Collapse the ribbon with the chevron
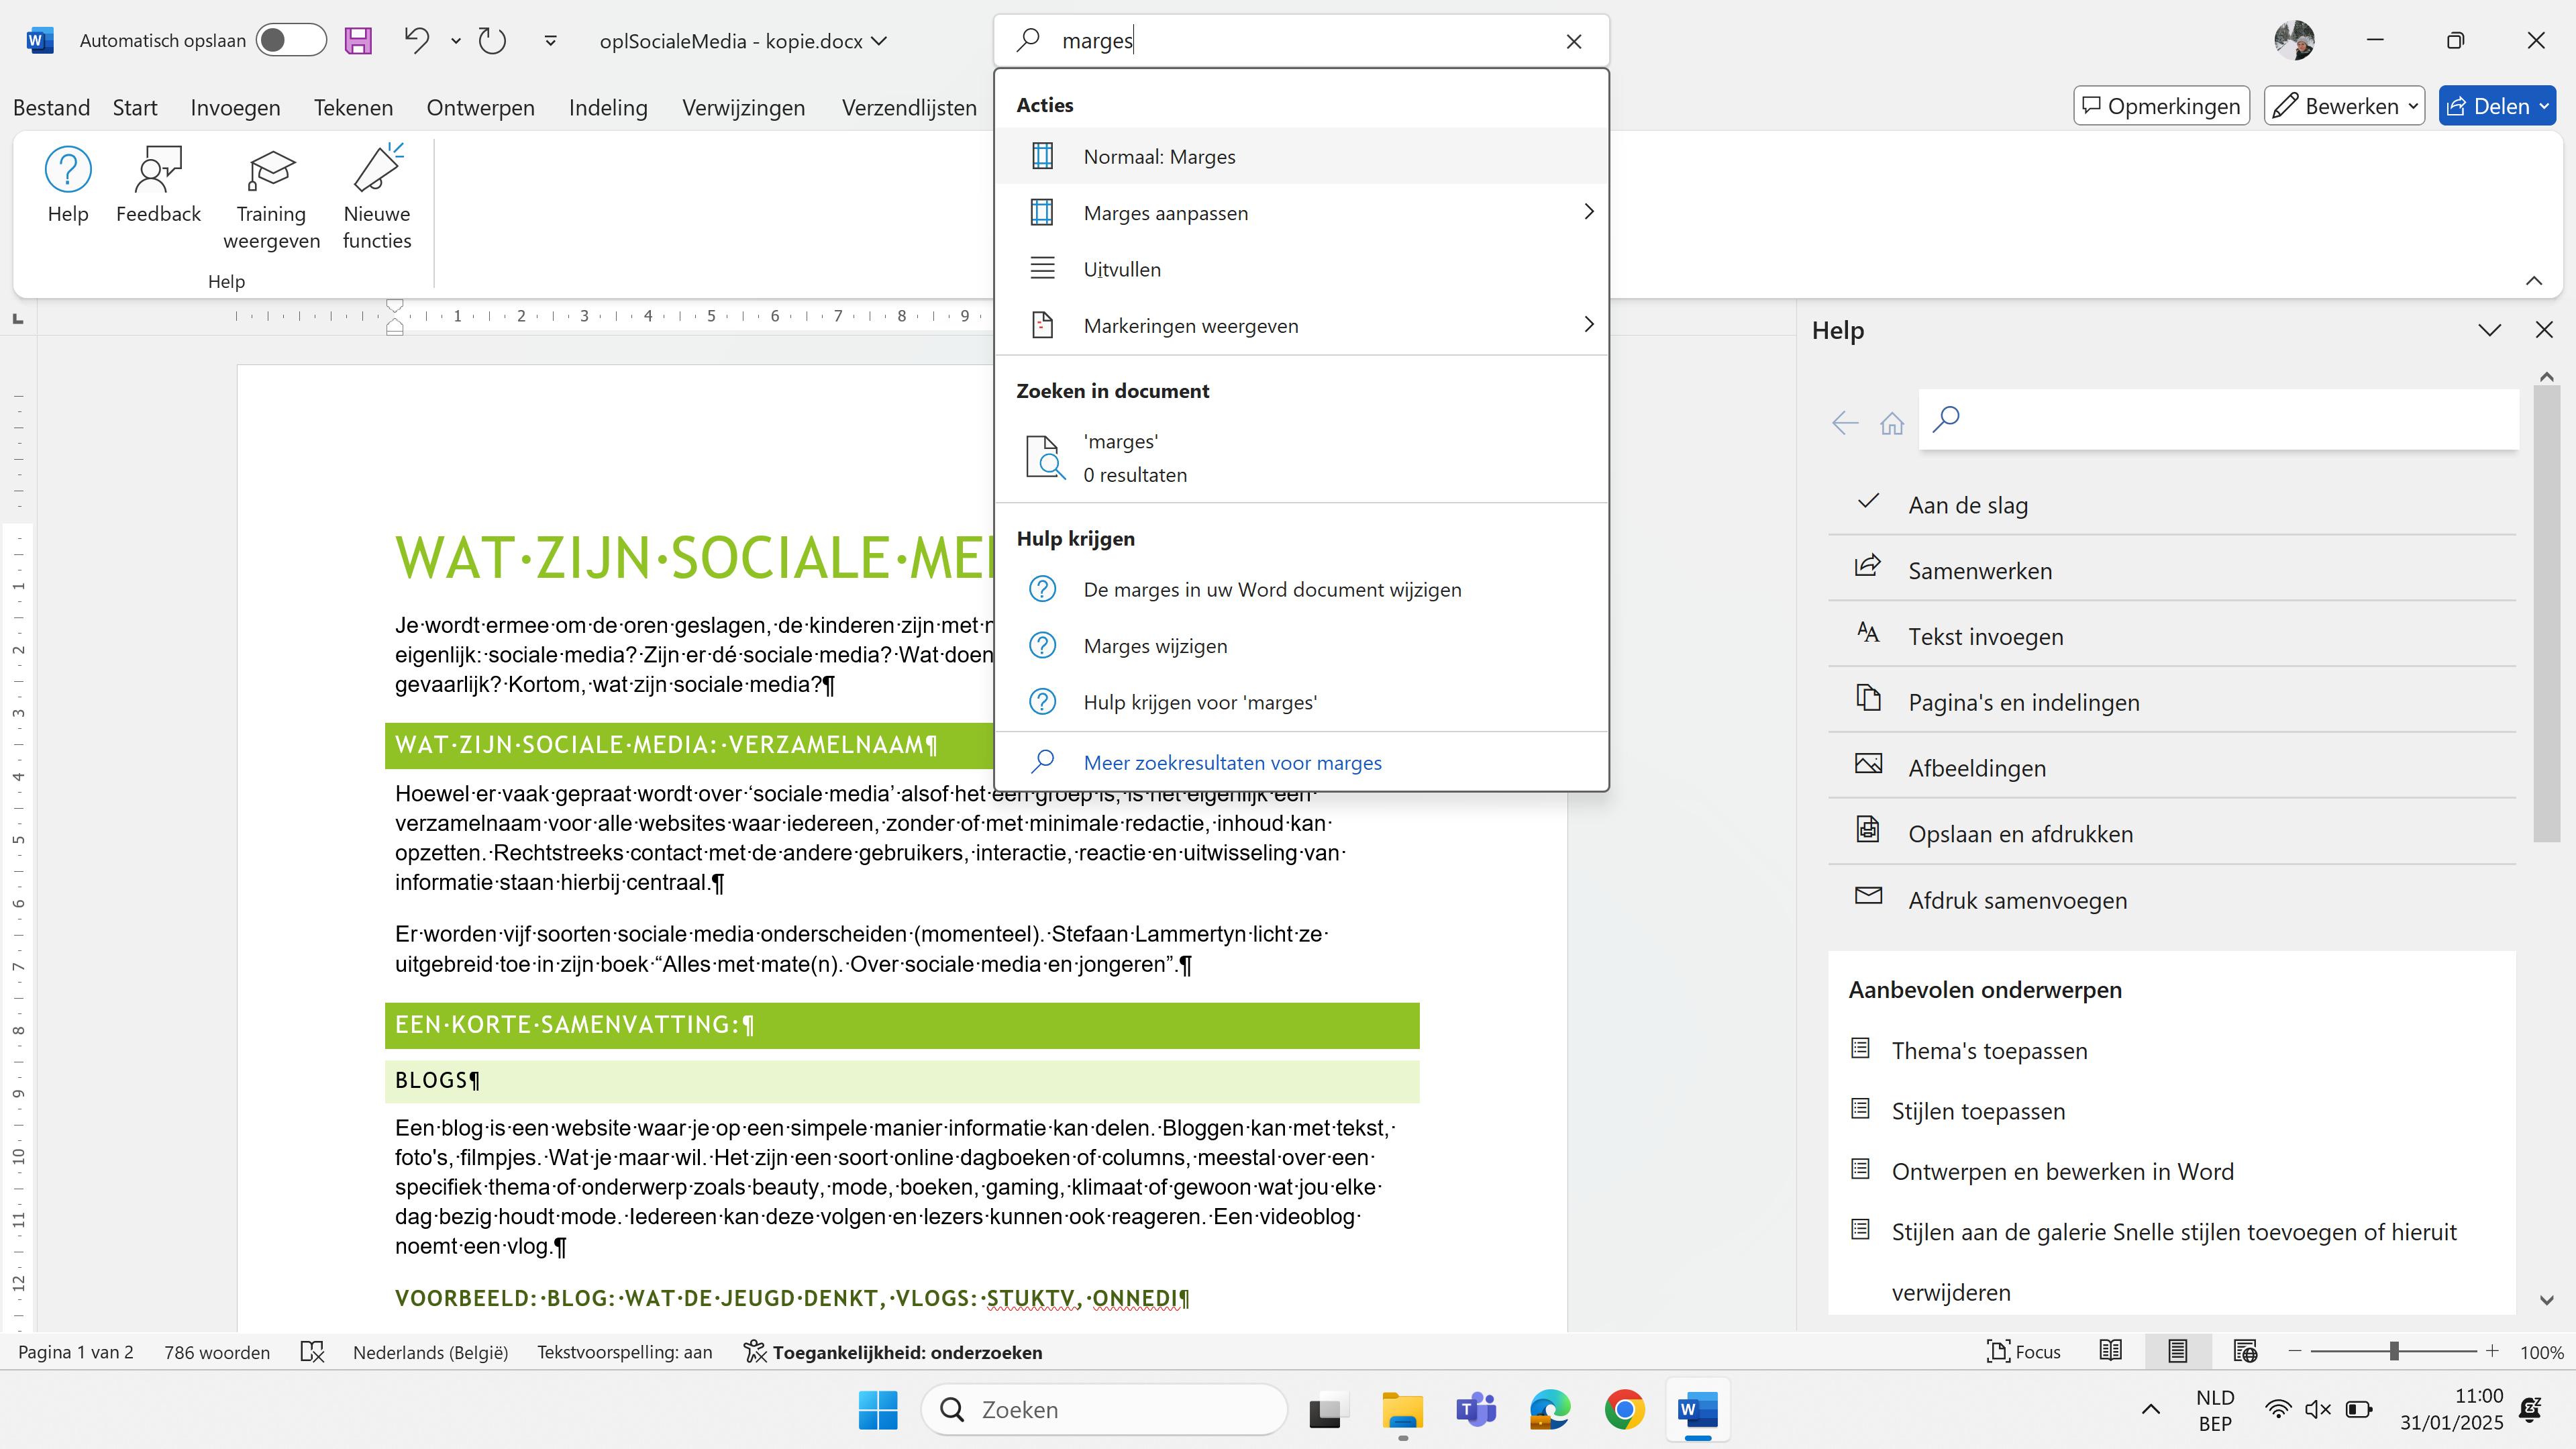Screen dimensions: 2576x1449 (x=2533, y=281)
